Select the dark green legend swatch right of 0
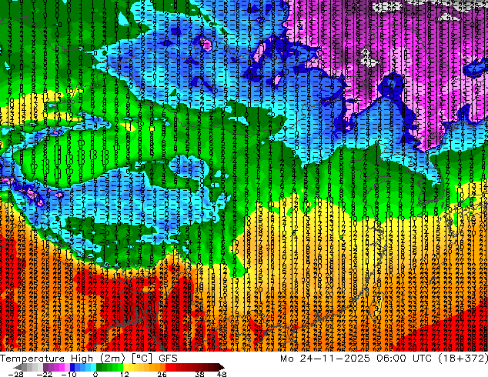 99,367
